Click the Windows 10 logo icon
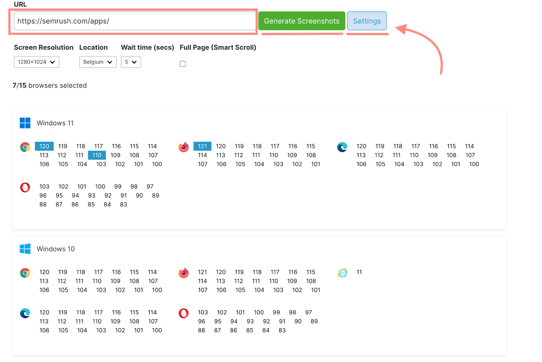This screenshot has width=542, height=362. coord(25,249)
